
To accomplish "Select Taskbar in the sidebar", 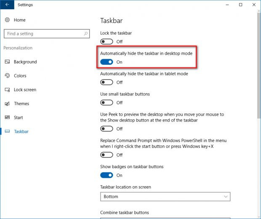I will [21, 132].
